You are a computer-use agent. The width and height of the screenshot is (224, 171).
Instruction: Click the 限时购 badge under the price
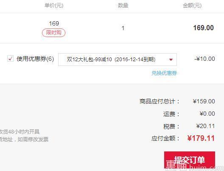[53, 33]
